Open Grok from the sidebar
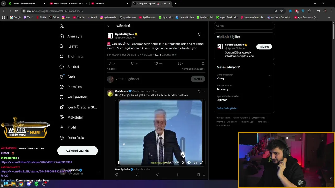This screenshot has height=188, width=335. point(67,77)
